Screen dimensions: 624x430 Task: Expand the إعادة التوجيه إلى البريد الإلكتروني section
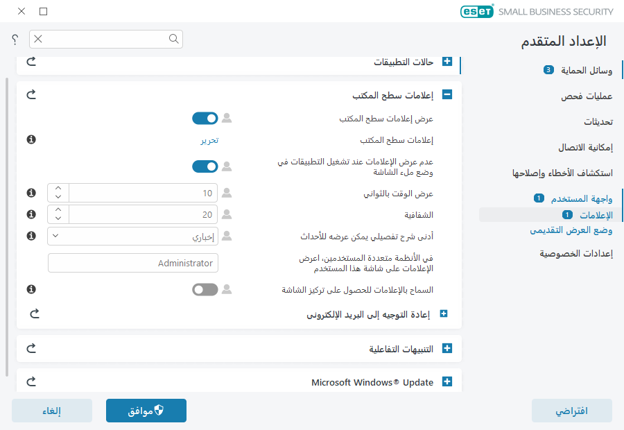444,313
